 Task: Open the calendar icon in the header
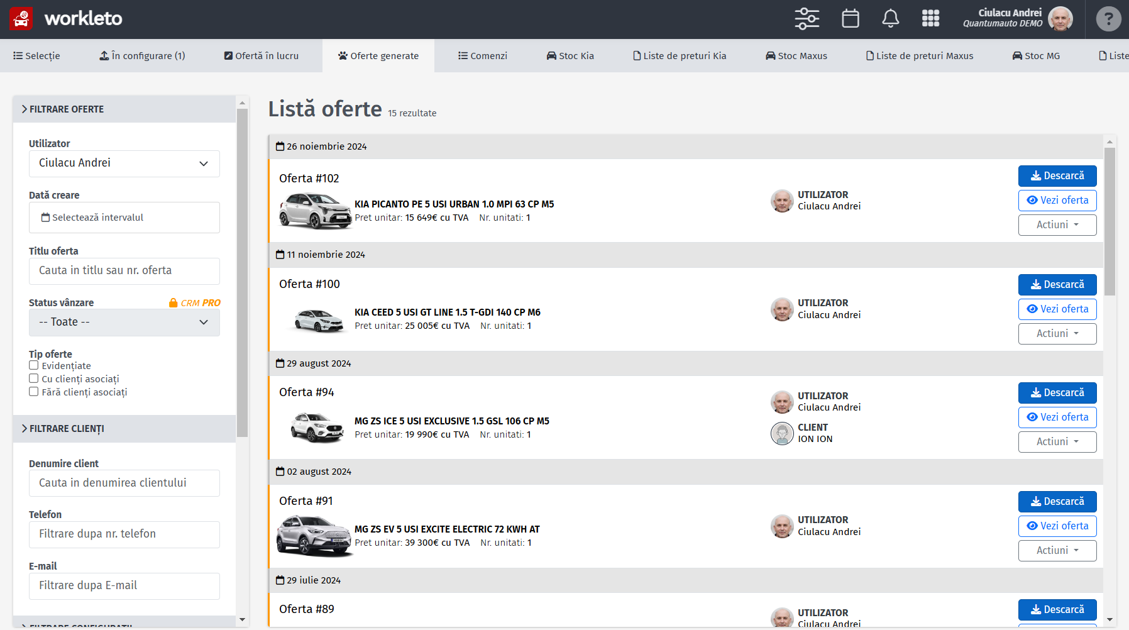(x=850, y=19)
